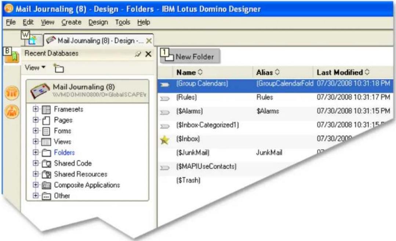
Task: Select Pages in the design tree
Action: point(63,120)
